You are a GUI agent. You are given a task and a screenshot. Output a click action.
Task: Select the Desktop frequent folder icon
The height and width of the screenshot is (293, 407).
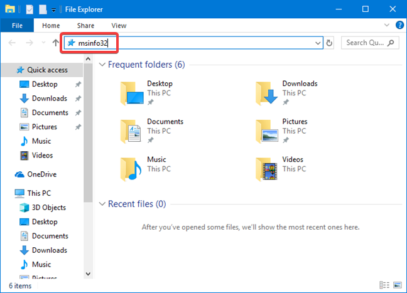pyautogui.click(x=132, y=93)
